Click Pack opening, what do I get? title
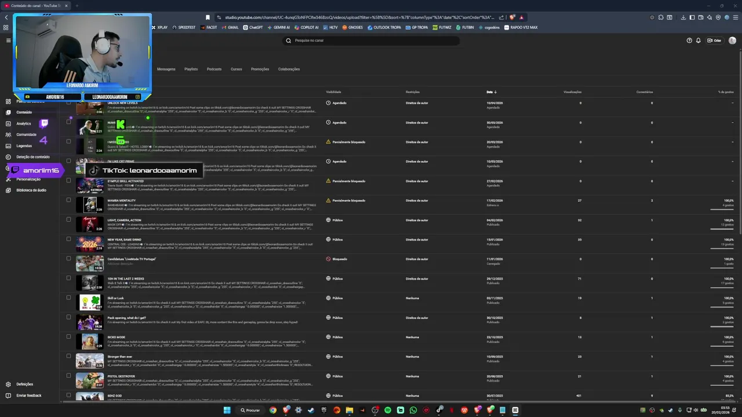 (x=126, y=317)
